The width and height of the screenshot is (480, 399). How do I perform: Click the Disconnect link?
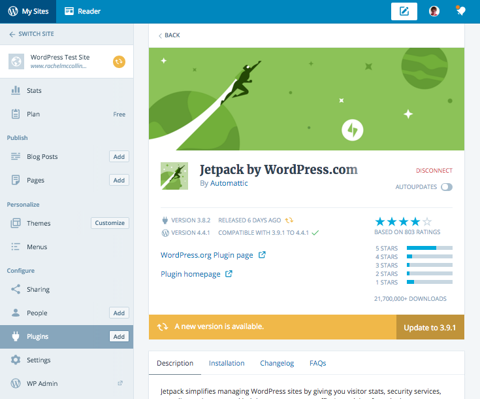pos(434,171)
